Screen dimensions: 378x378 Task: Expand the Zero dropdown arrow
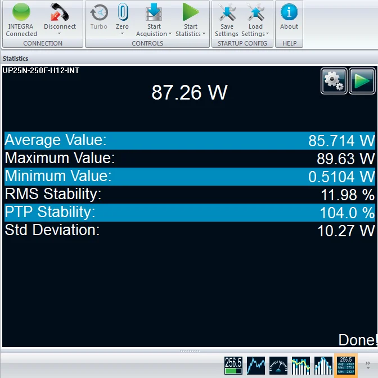click(122, 34)
